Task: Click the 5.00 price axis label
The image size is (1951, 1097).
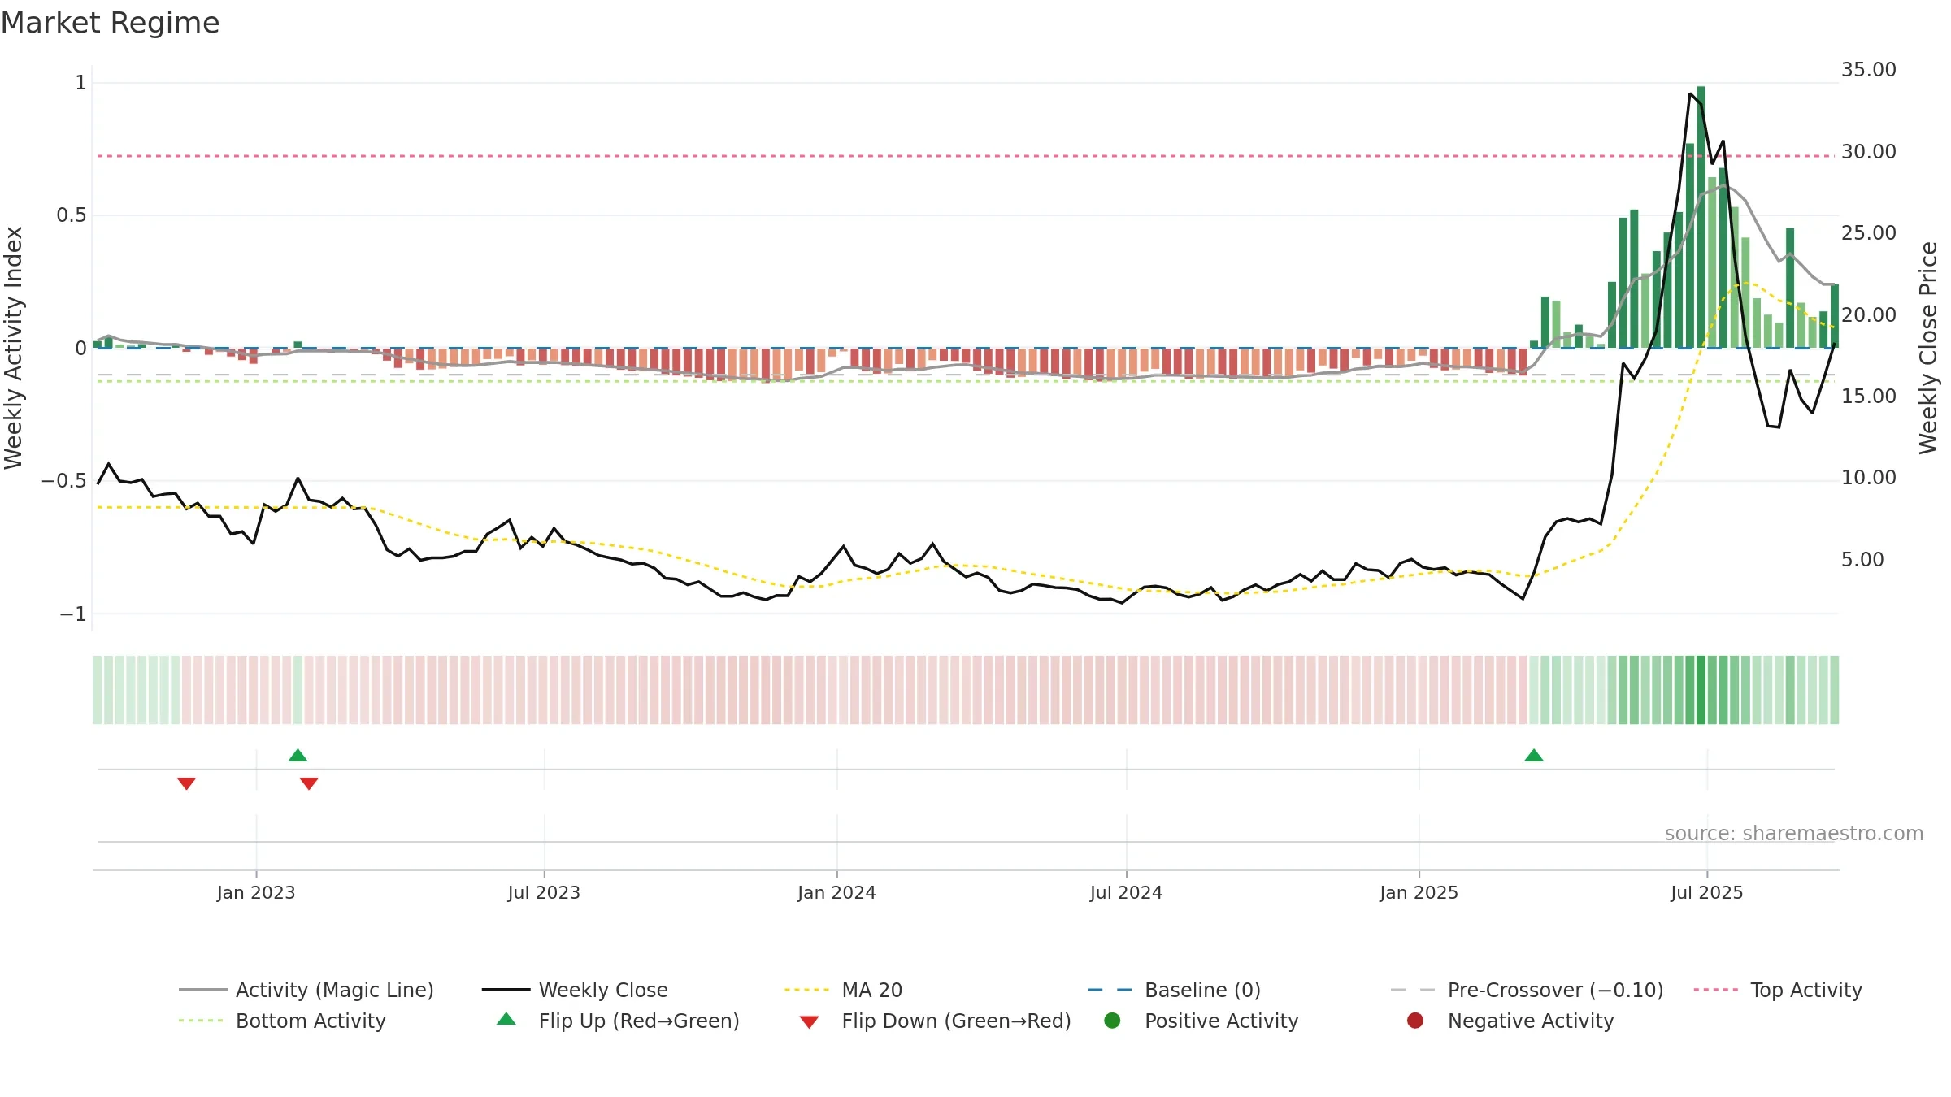Action: tap(1862, 560)
